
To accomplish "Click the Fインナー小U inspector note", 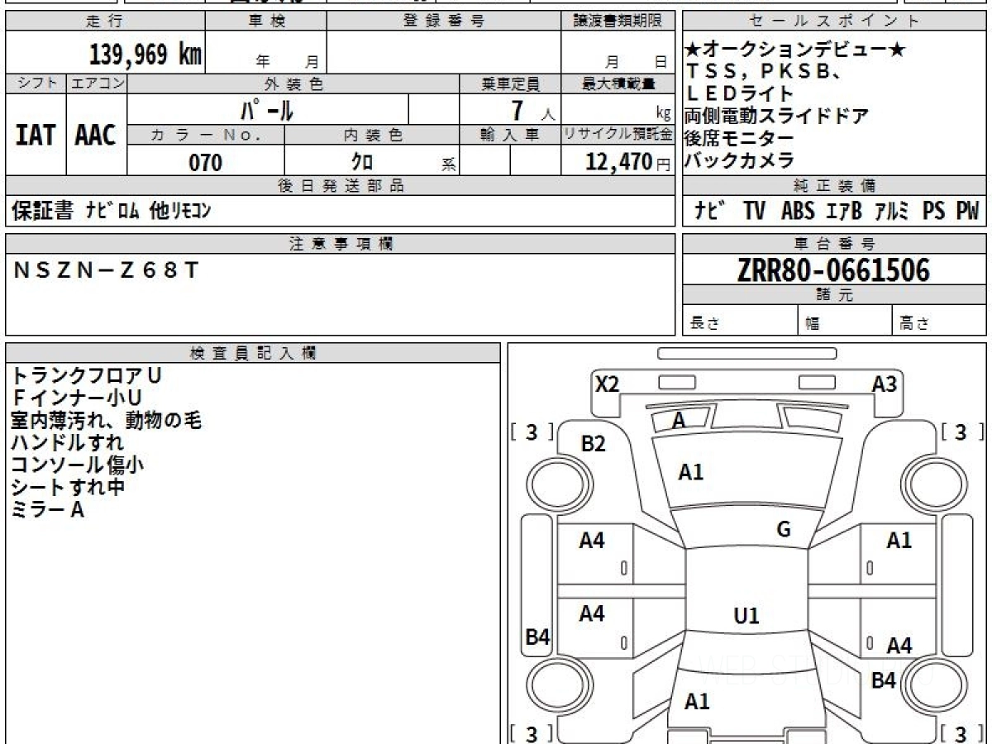I will point(76,398).
